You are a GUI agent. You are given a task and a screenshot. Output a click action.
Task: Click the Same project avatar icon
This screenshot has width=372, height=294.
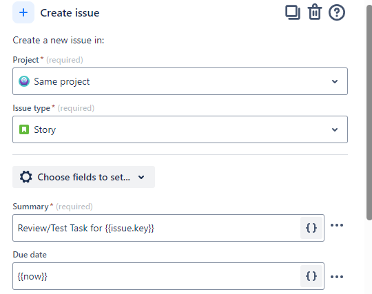[24, 81]
